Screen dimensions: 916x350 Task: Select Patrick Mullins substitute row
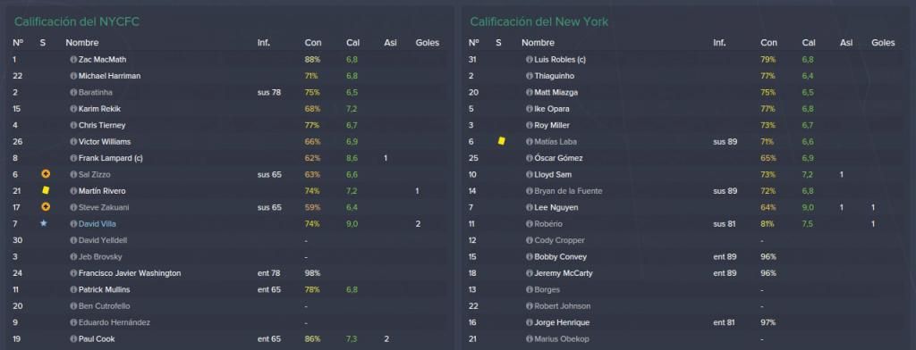[231, 290]
